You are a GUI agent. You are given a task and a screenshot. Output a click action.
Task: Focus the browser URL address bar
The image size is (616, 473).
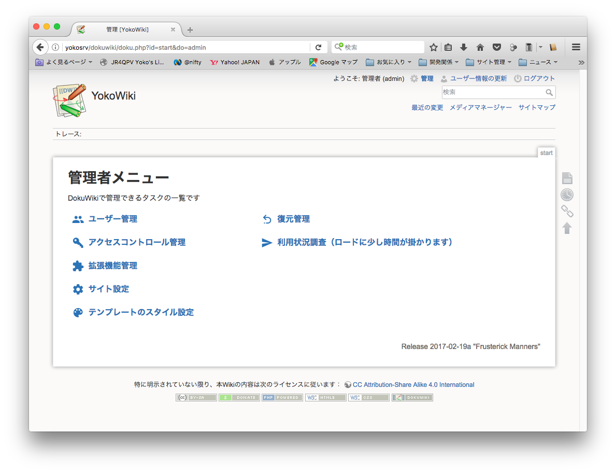click(x=187, y=47)
